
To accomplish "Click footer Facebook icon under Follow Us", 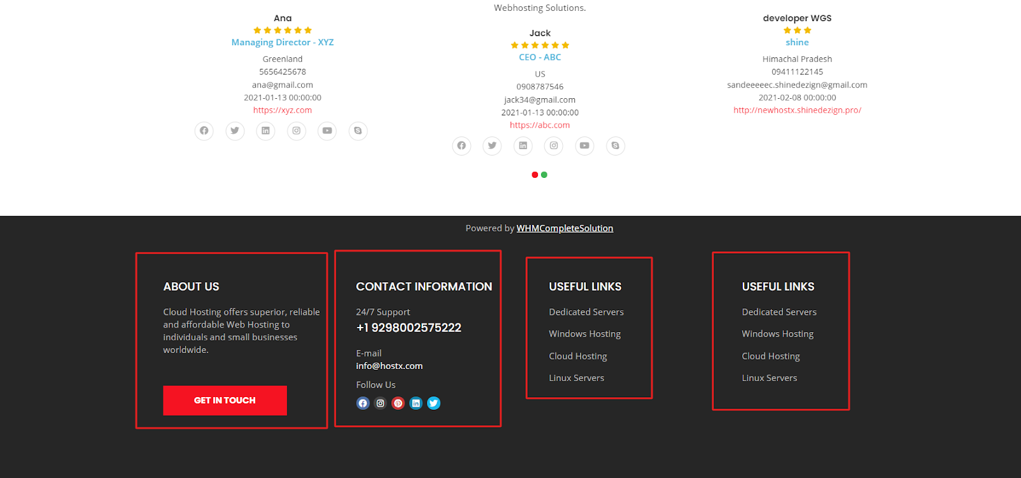I will (x=363, y=403).
